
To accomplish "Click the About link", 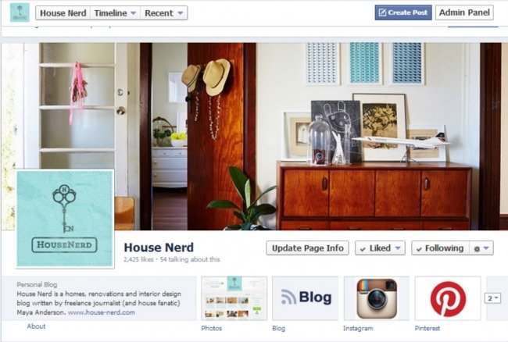I will (36, 326).
